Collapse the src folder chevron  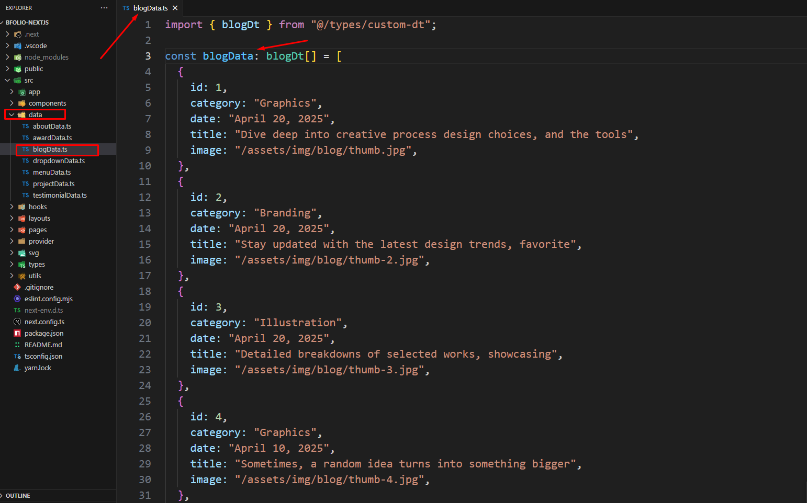pyautogui.click(x=7, y=80)
